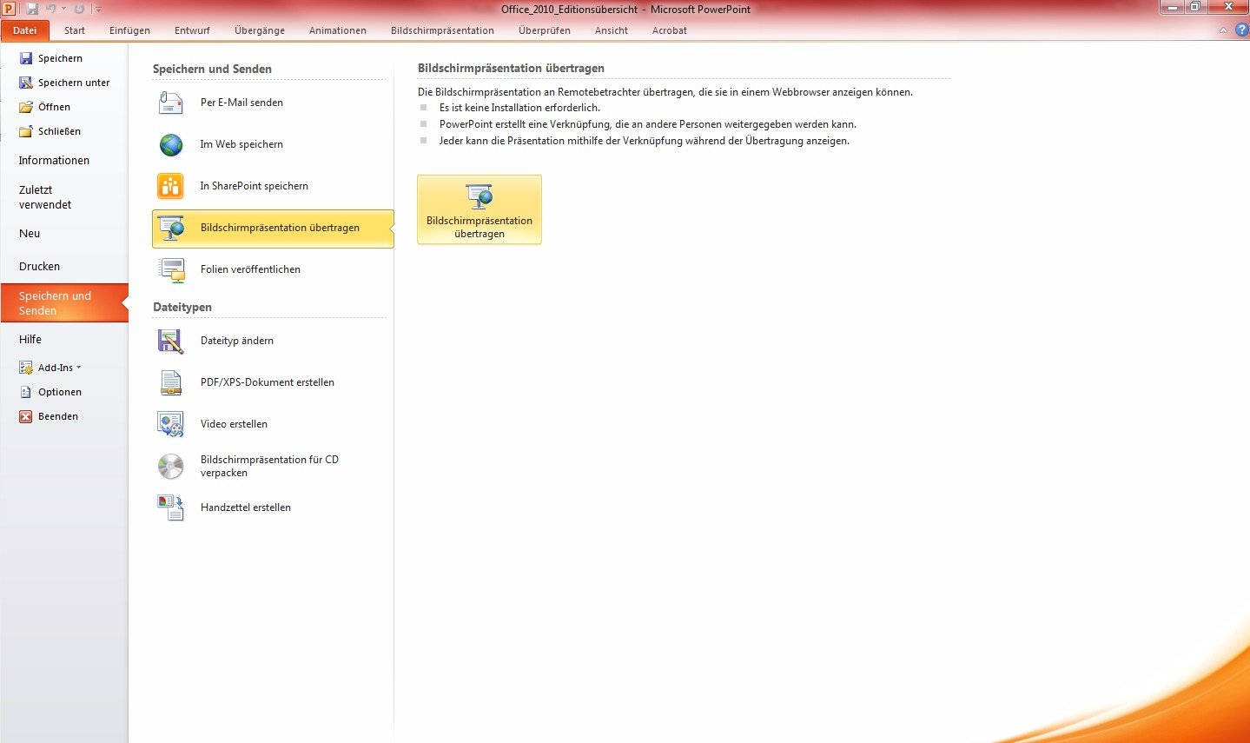Screen dimensions: 1250x743
Task: Click the Add-Ins icon in sidebar
Action: click(26, 368)
